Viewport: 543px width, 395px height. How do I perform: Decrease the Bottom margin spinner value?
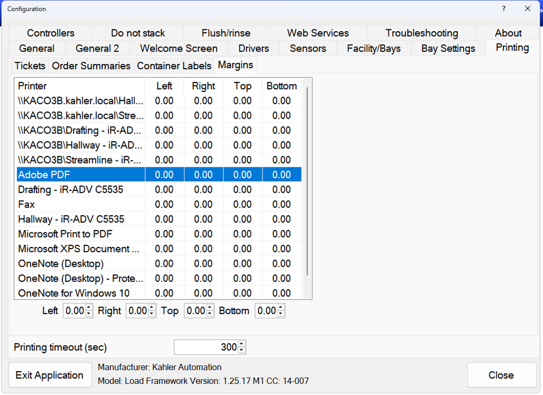tap(281, 314)
